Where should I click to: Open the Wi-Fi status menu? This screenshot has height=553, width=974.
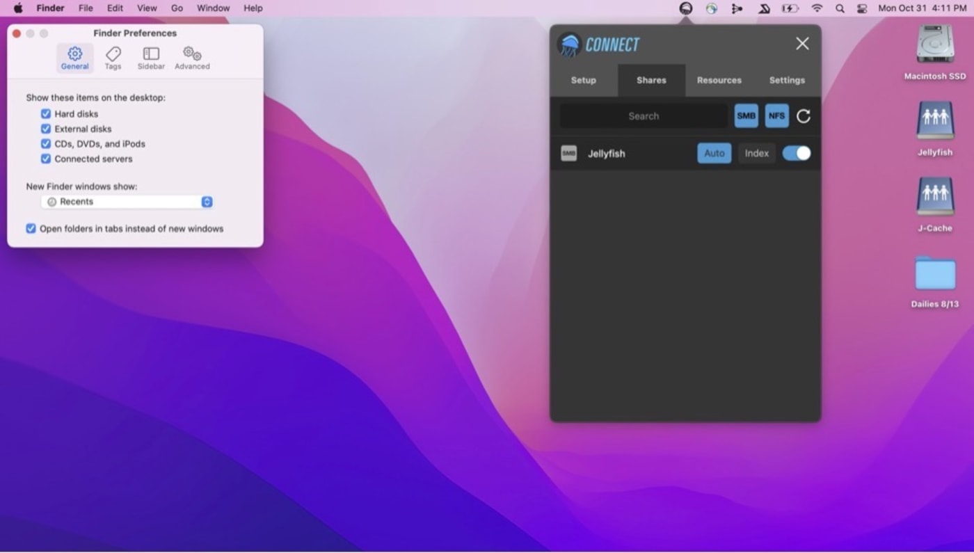tap(817, 8)
